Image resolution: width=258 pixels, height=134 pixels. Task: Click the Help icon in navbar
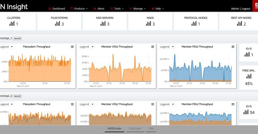[153, 9]
